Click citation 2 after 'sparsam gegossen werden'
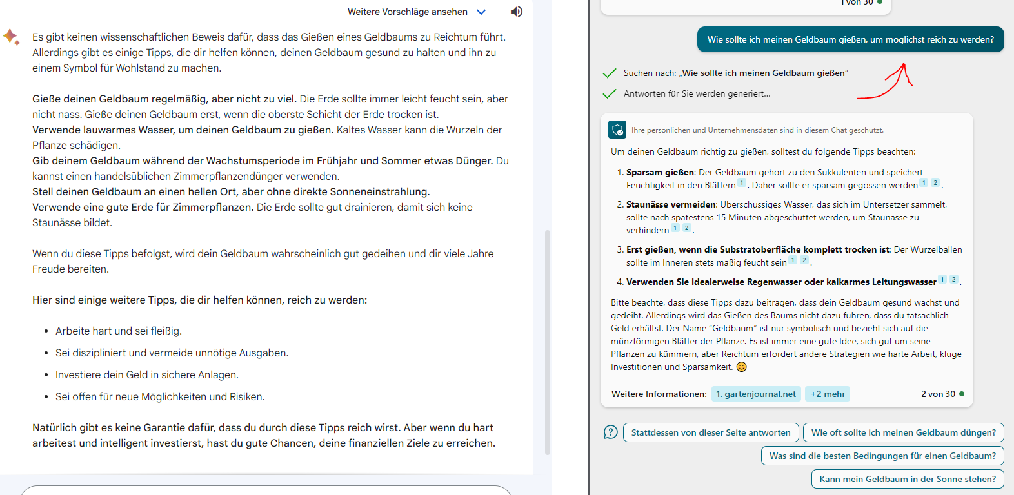 point(935,183)
